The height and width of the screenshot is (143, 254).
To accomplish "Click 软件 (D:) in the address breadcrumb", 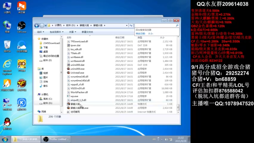I will point(70,25).
